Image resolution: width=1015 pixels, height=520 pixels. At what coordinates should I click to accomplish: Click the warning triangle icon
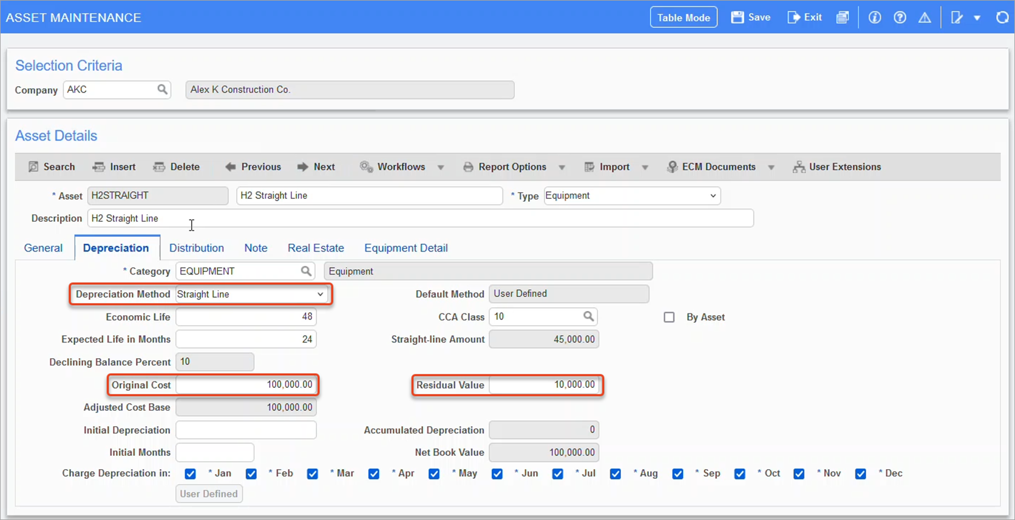click(925, 18)
